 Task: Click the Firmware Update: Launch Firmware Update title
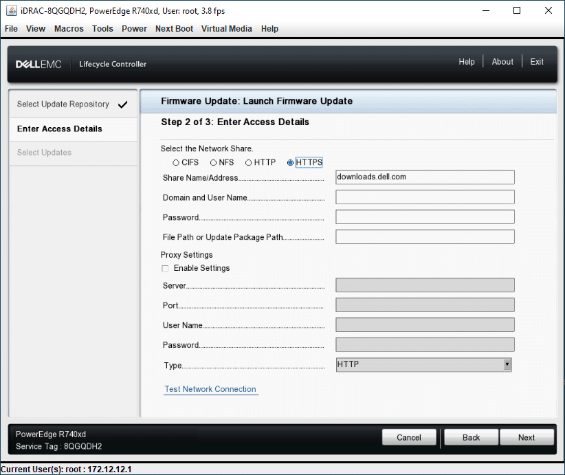point(257,101)
